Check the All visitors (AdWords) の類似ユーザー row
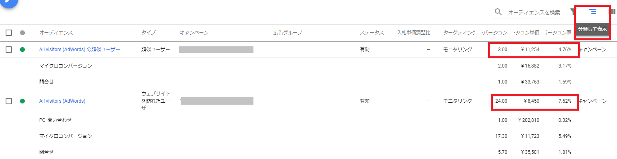Image resolution: width=617 pixels, height=159 pixels. click(x=9, y=50)
